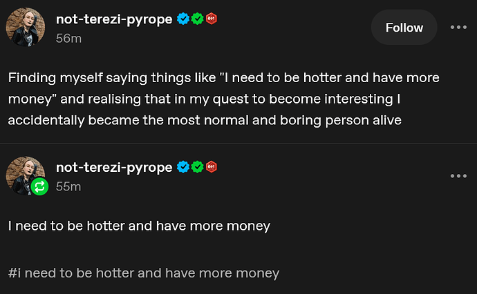This screenshot has width=477, height=294.
Task: Click the 55m timestamp
Action: [x=68, y=186]
